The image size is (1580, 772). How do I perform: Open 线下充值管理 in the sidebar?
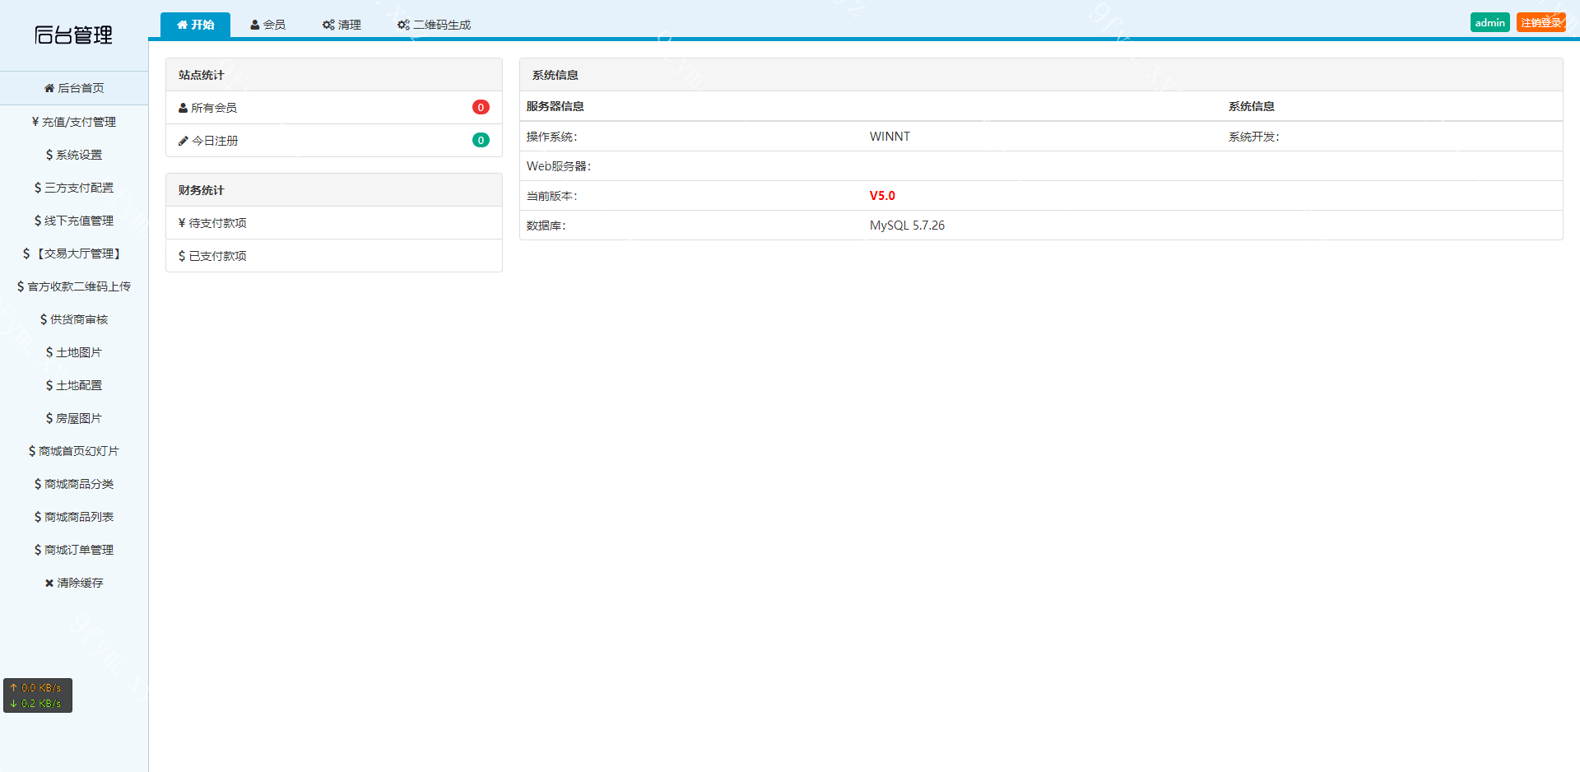(74, 221)
